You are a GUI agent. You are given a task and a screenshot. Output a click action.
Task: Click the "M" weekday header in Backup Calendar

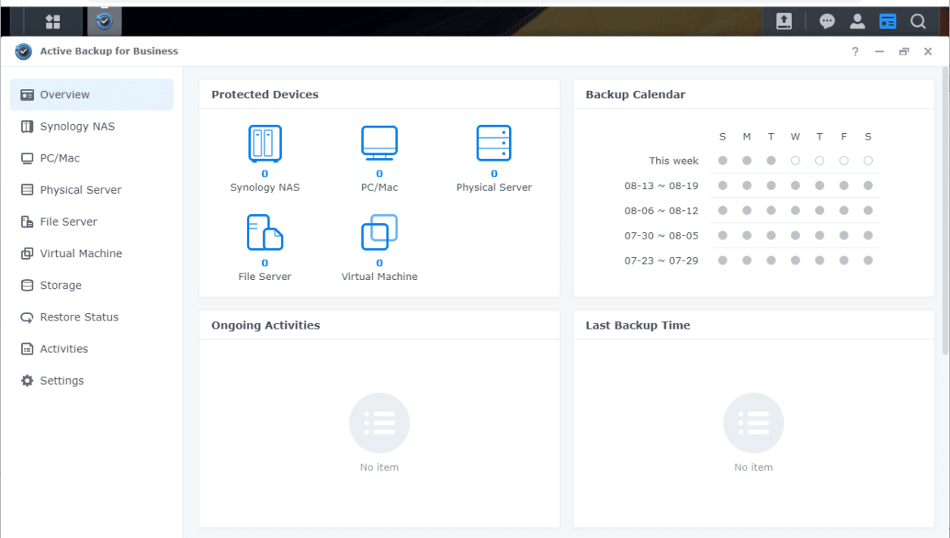point(747,137)
